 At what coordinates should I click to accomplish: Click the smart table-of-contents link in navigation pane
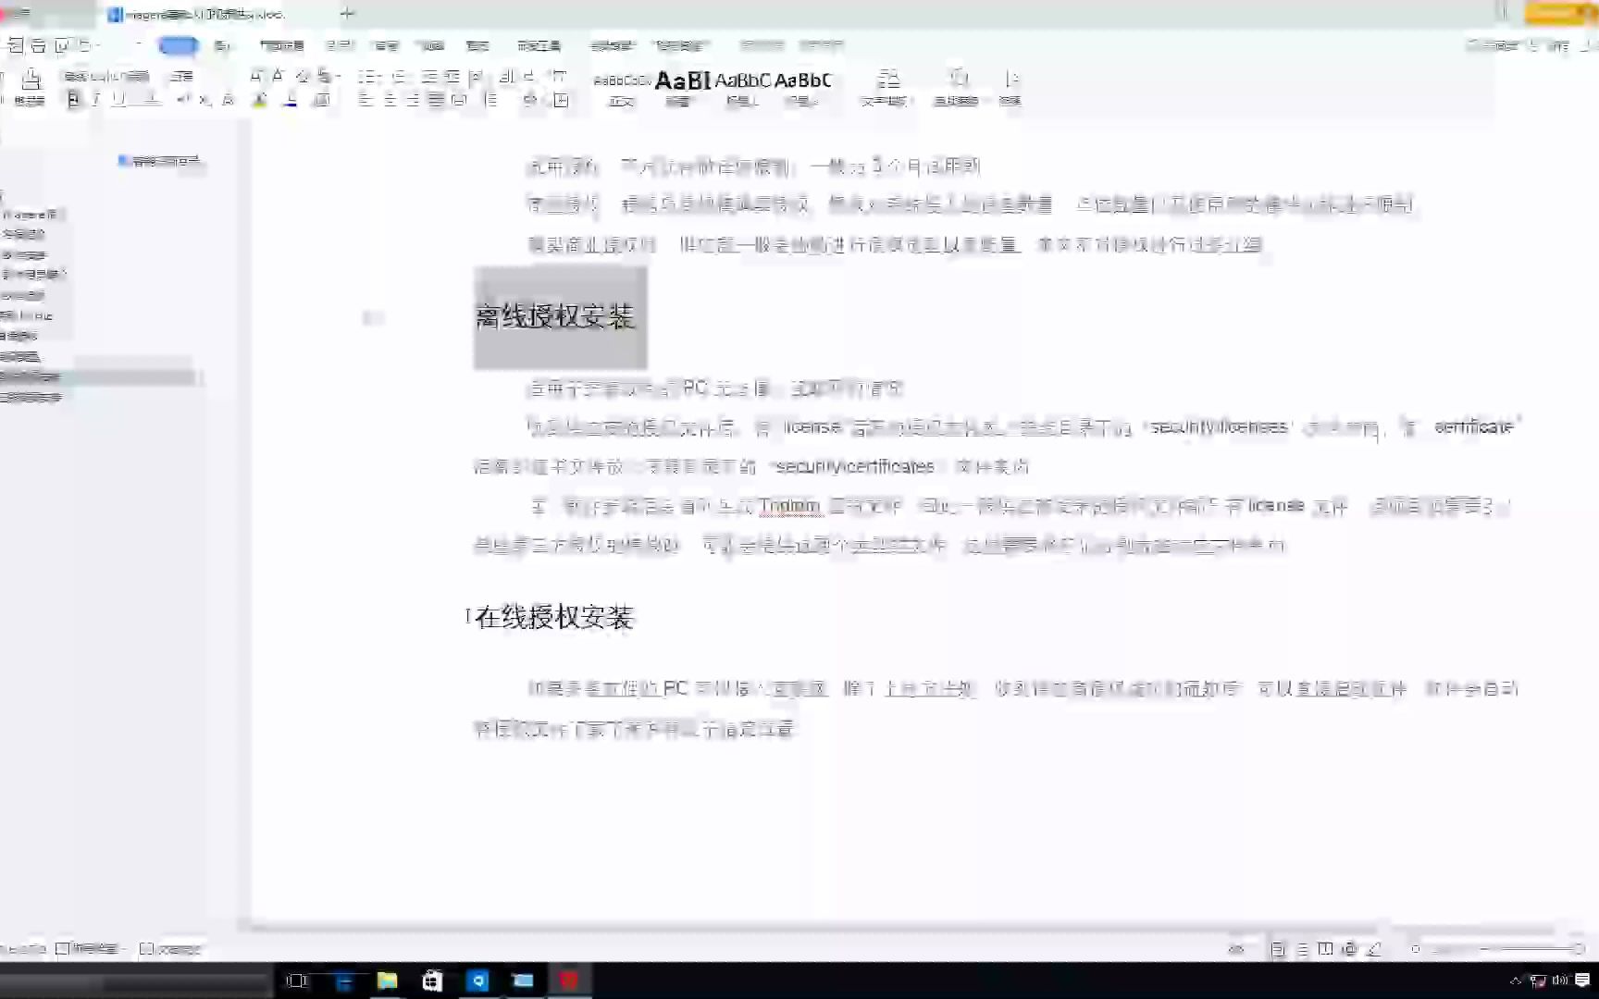[159, 161]
